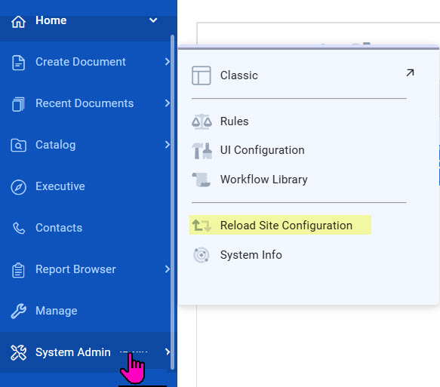Image resolution: width=440 pixels, height=387 pixels.
Task: Click the Catalog folder search icon
Action: [19, 146]
